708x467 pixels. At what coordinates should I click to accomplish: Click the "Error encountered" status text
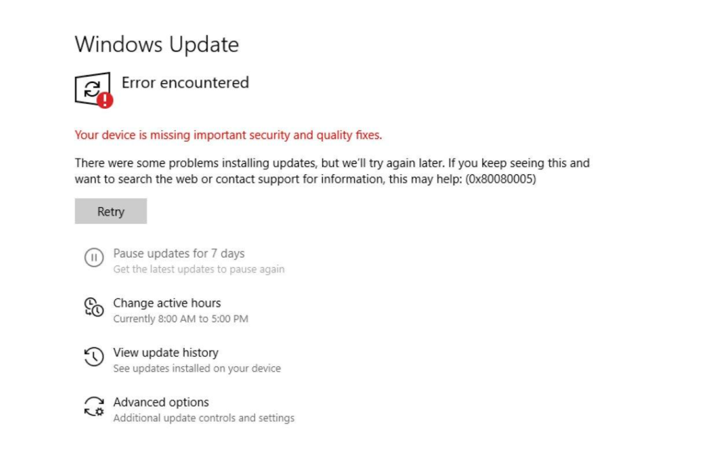186,82
